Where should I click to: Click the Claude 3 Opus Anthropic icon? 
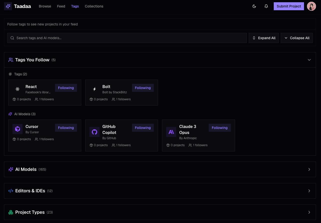point(171,132)
